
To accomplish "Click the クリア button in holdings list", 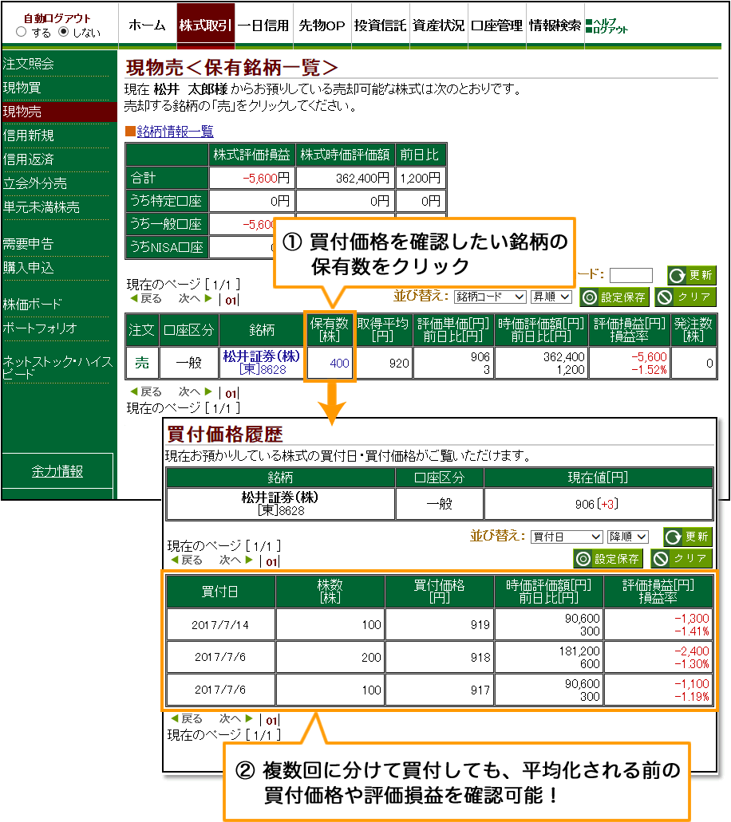I will (x=686, y=297).
